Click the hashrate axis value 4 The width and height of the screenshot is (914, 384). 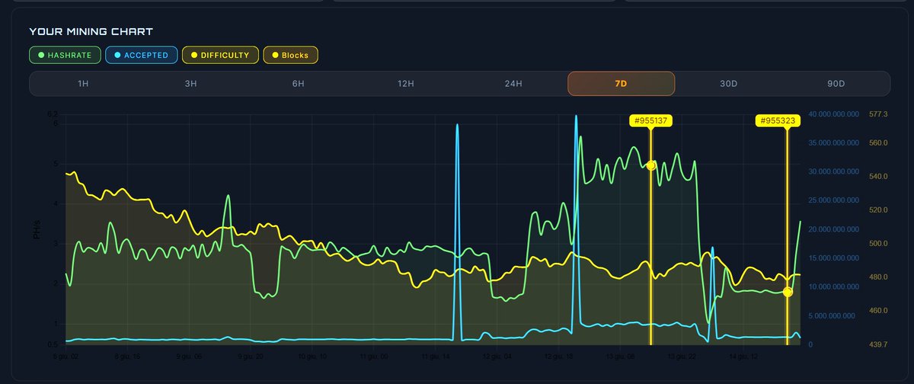click(56, 203)
